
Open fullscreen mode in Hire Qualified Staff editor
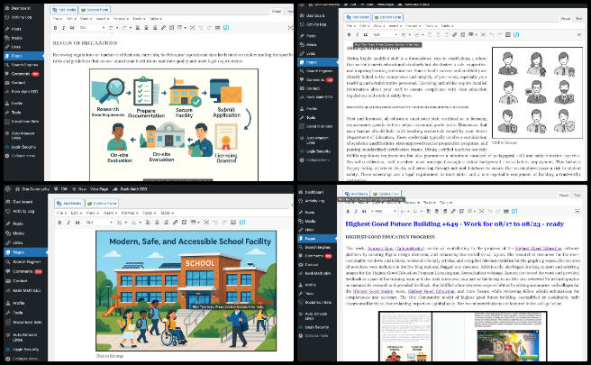tap(579, 34)
